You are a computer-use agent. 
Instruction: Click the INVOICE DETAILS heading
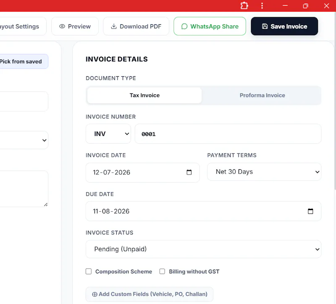coord(117,59)
